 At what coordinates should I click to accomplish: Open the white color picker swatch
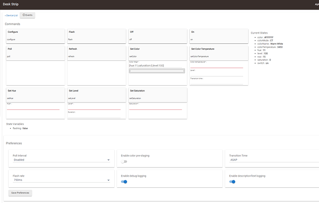157,71
